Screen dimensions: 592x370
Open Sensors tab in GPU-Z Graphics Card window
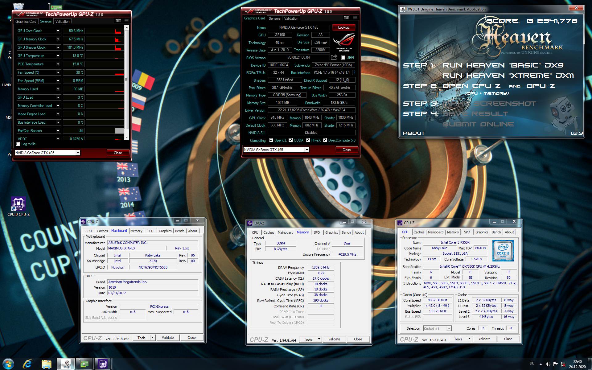click(x=274, y=18)
